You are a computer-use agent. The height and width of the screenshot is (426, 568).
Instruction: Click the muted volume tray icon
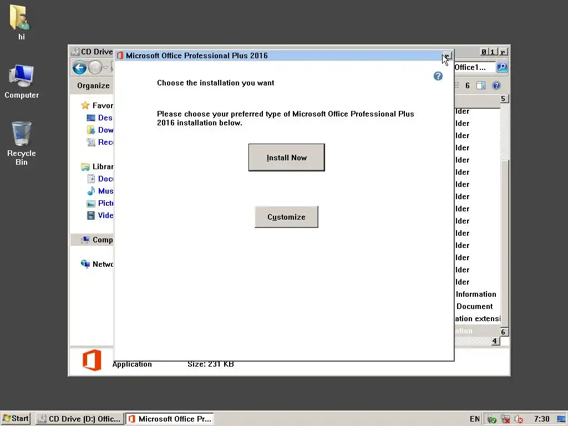[x=519, y=419]
